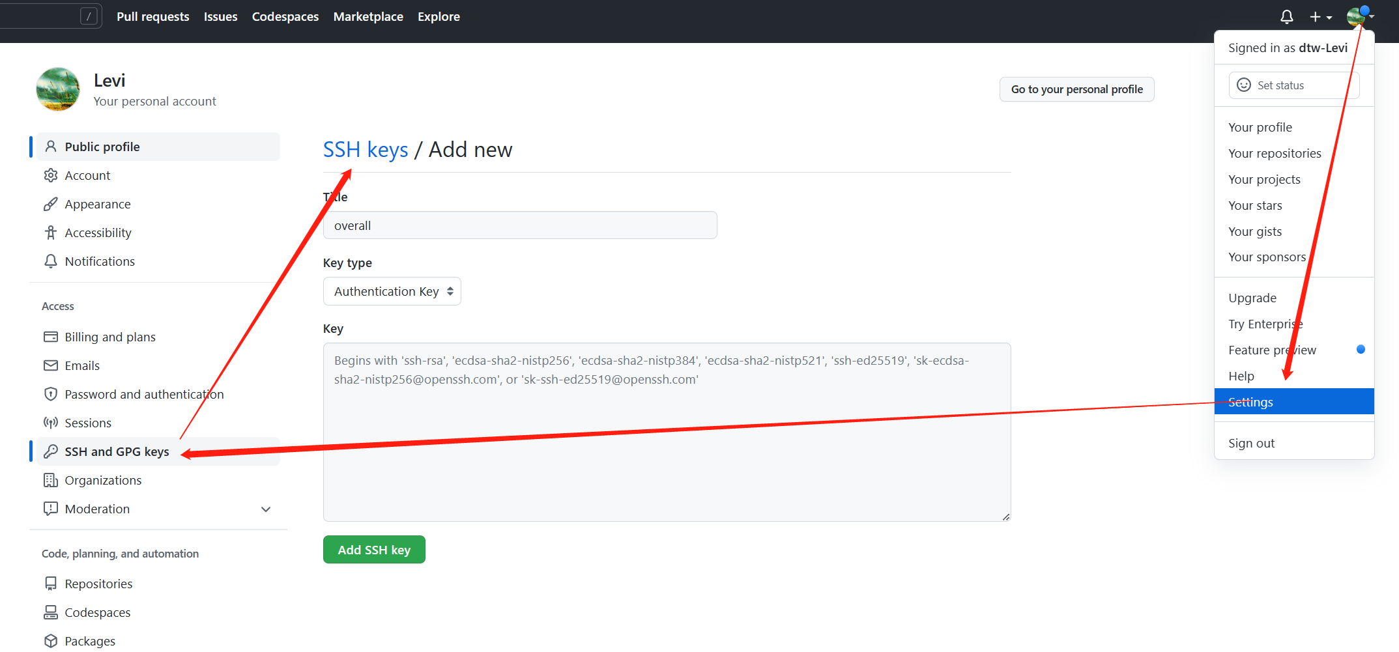Click the Notifications bell sidebar icon
Image resolution: width=1399 pixels, height=652 pixels.
51,261
